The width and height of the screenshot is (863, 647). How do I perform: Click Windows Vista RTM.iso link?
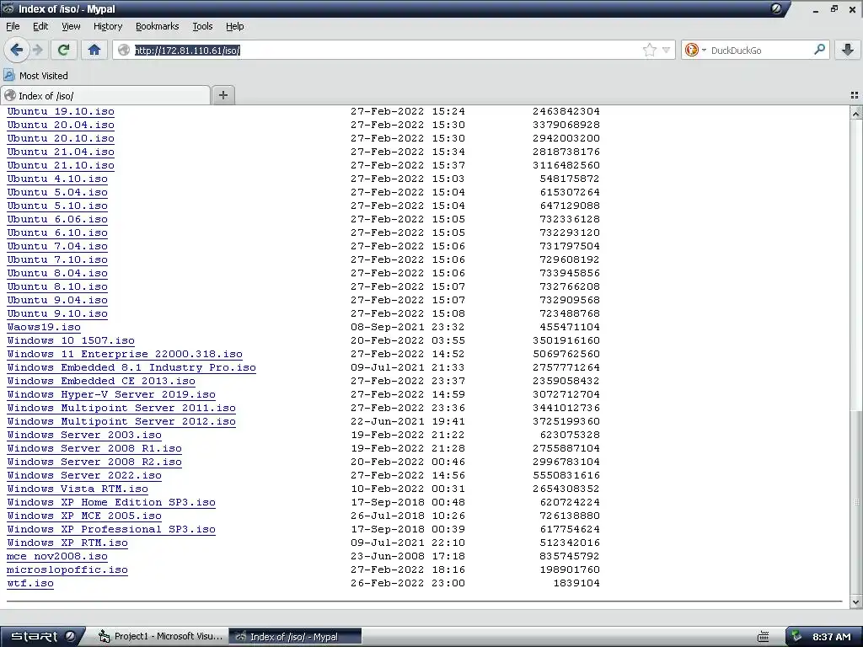coord(78,489)
